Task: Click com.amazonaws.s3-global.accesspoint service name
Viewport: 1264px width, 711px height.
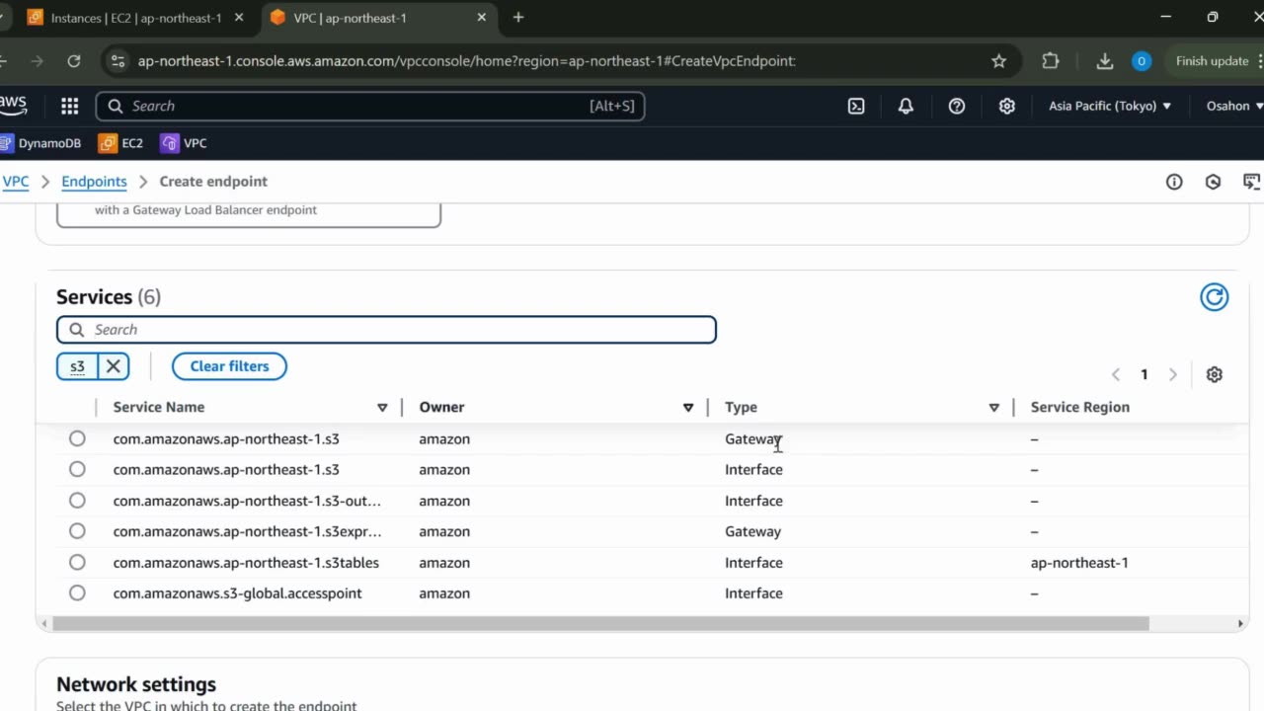Action: pyautogui.click(x=237, y=593)
